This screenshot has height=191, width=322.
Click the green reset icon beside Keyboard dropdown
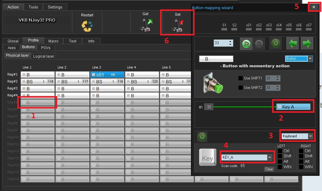point(202,137)
